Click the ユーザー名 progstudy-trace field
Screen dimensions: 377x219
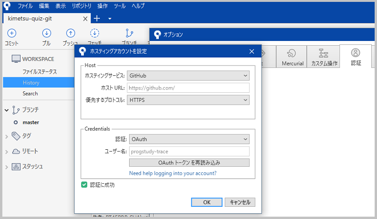coord(189,152)
